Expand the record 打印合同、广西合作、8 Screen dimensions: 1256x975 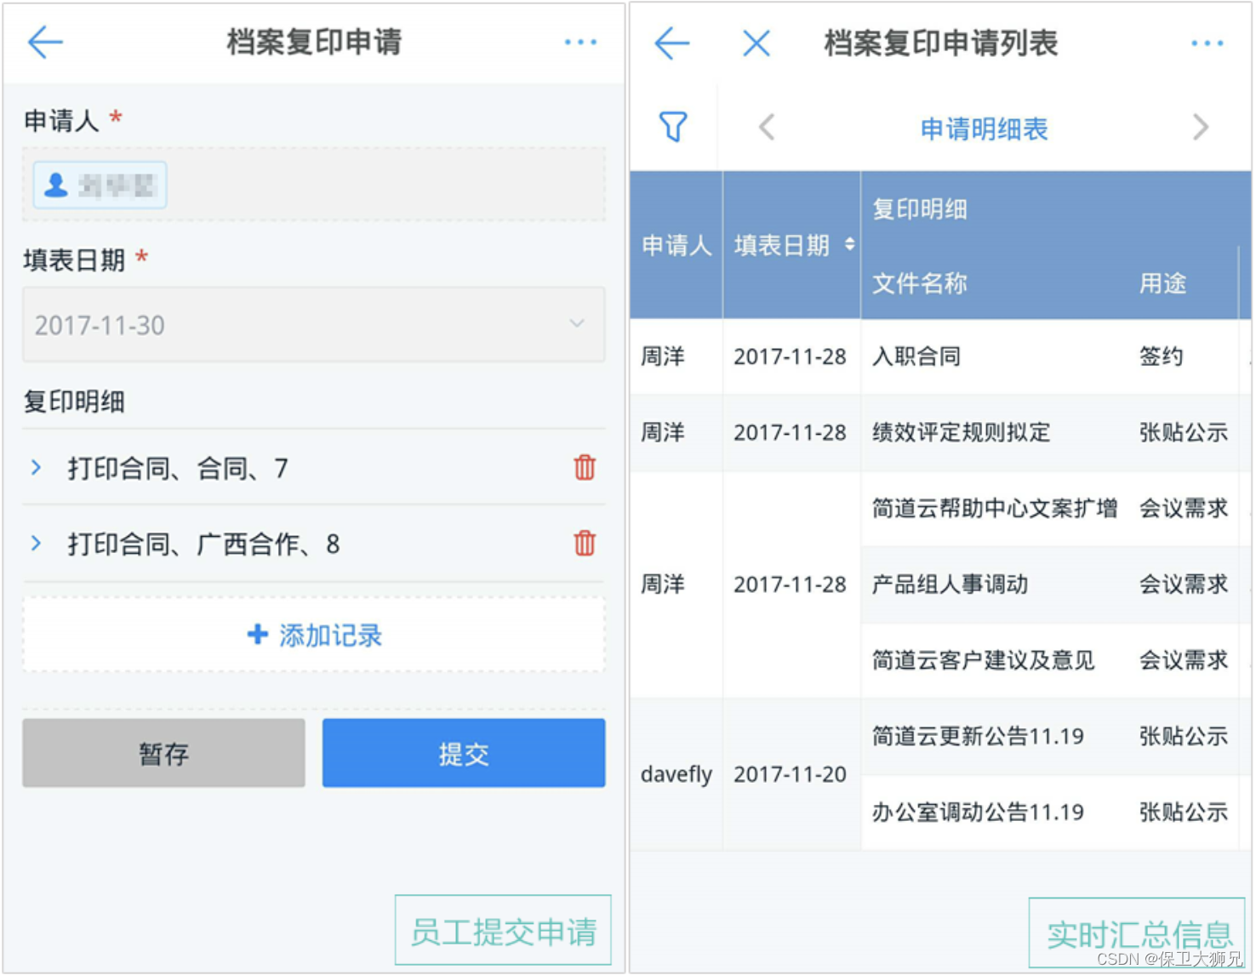tap(36, 543)
